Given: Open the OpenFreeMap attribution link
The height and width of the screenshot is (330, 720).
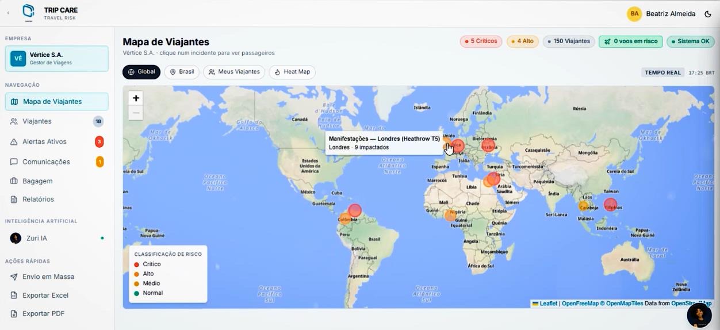Looking at the screenshot, I should (x=580, y=304).
